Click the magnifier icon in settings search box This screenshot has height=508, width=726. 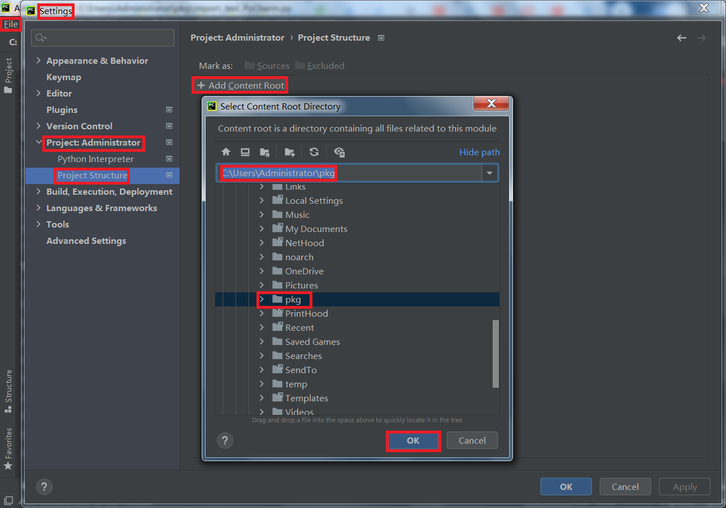41,38
